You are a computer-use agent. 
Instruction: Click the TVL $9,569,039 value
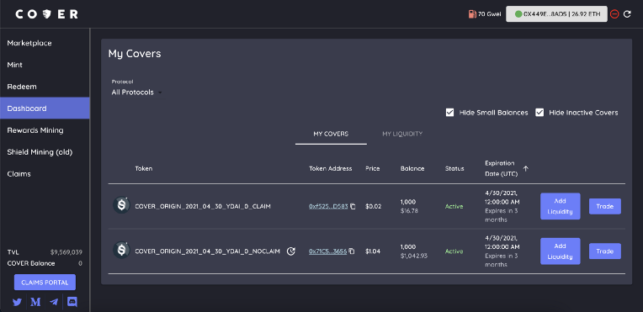click(66, 252)
